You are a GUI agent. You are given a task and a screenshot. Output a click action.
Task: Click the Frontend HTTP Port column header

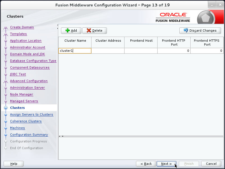[x=174, y=42]
